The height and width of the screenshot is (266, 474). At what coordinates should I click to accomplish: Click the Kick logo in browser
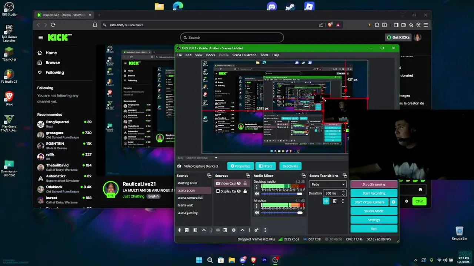pyautogui.click(x=60, y=37)
